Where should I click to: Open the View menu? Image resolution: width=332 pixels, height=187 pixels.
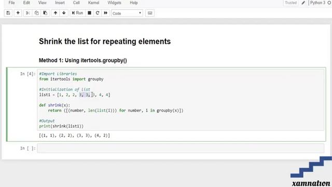click(43, 3)
